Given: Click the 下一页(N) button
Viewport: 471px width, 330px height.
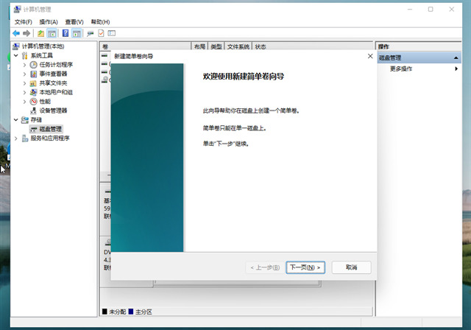Looking at the screenshot, I should tap(305, 267).
